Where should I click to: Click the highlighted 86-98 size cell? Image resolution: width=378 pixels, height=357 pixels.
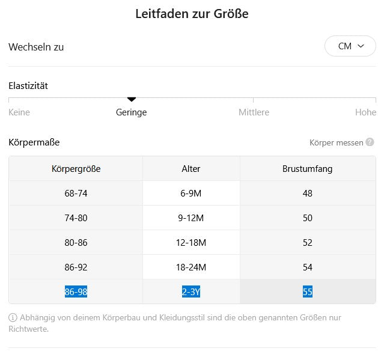pos(76,292)
